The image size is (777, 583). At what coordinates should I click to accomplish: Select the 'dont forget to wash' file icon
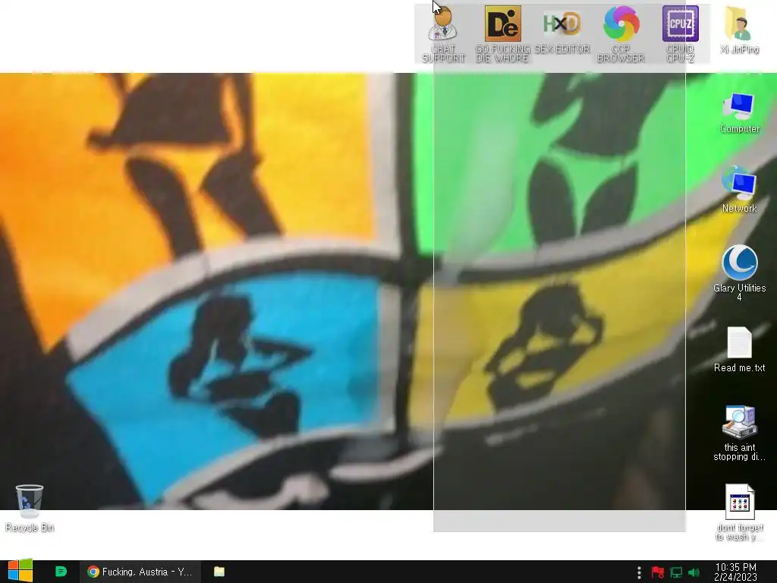739,512
